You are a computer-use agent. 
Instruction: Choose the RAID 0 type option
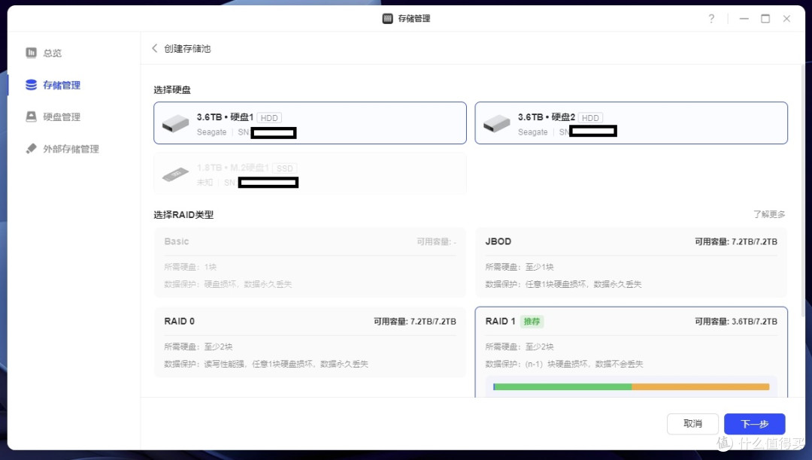pos(310,342)
